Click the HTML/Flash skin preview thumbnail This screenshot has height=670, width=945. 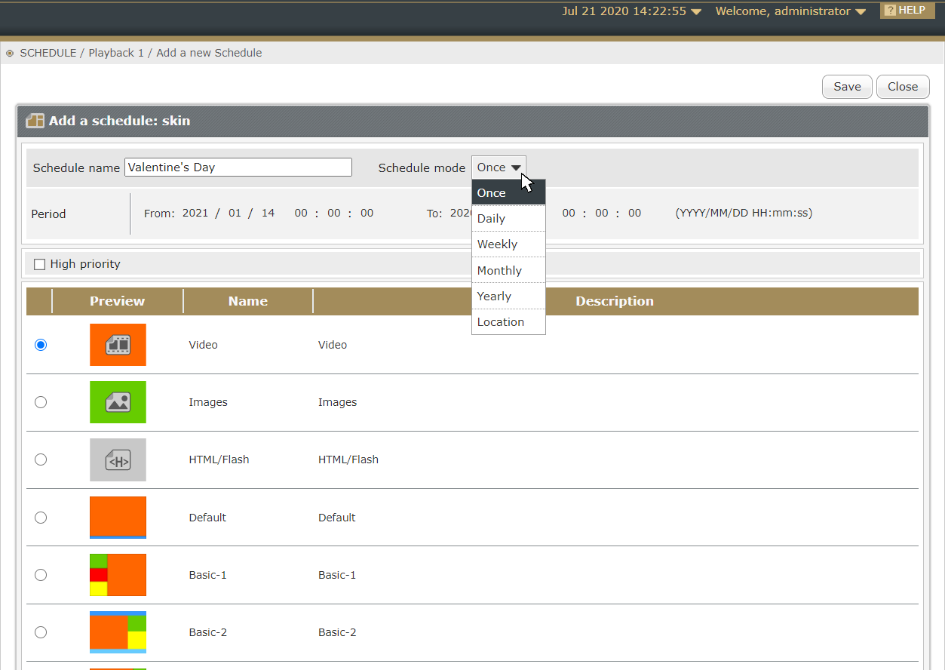[118, 459]
